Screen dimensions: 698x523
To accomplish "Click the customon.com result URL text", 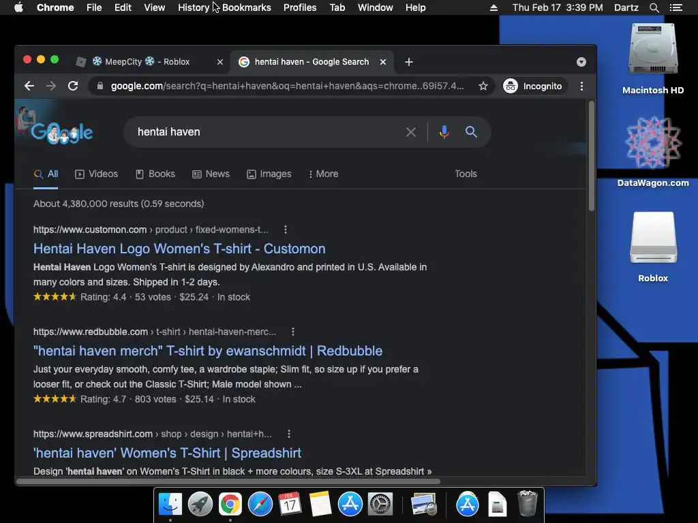I will click(151, 229).
